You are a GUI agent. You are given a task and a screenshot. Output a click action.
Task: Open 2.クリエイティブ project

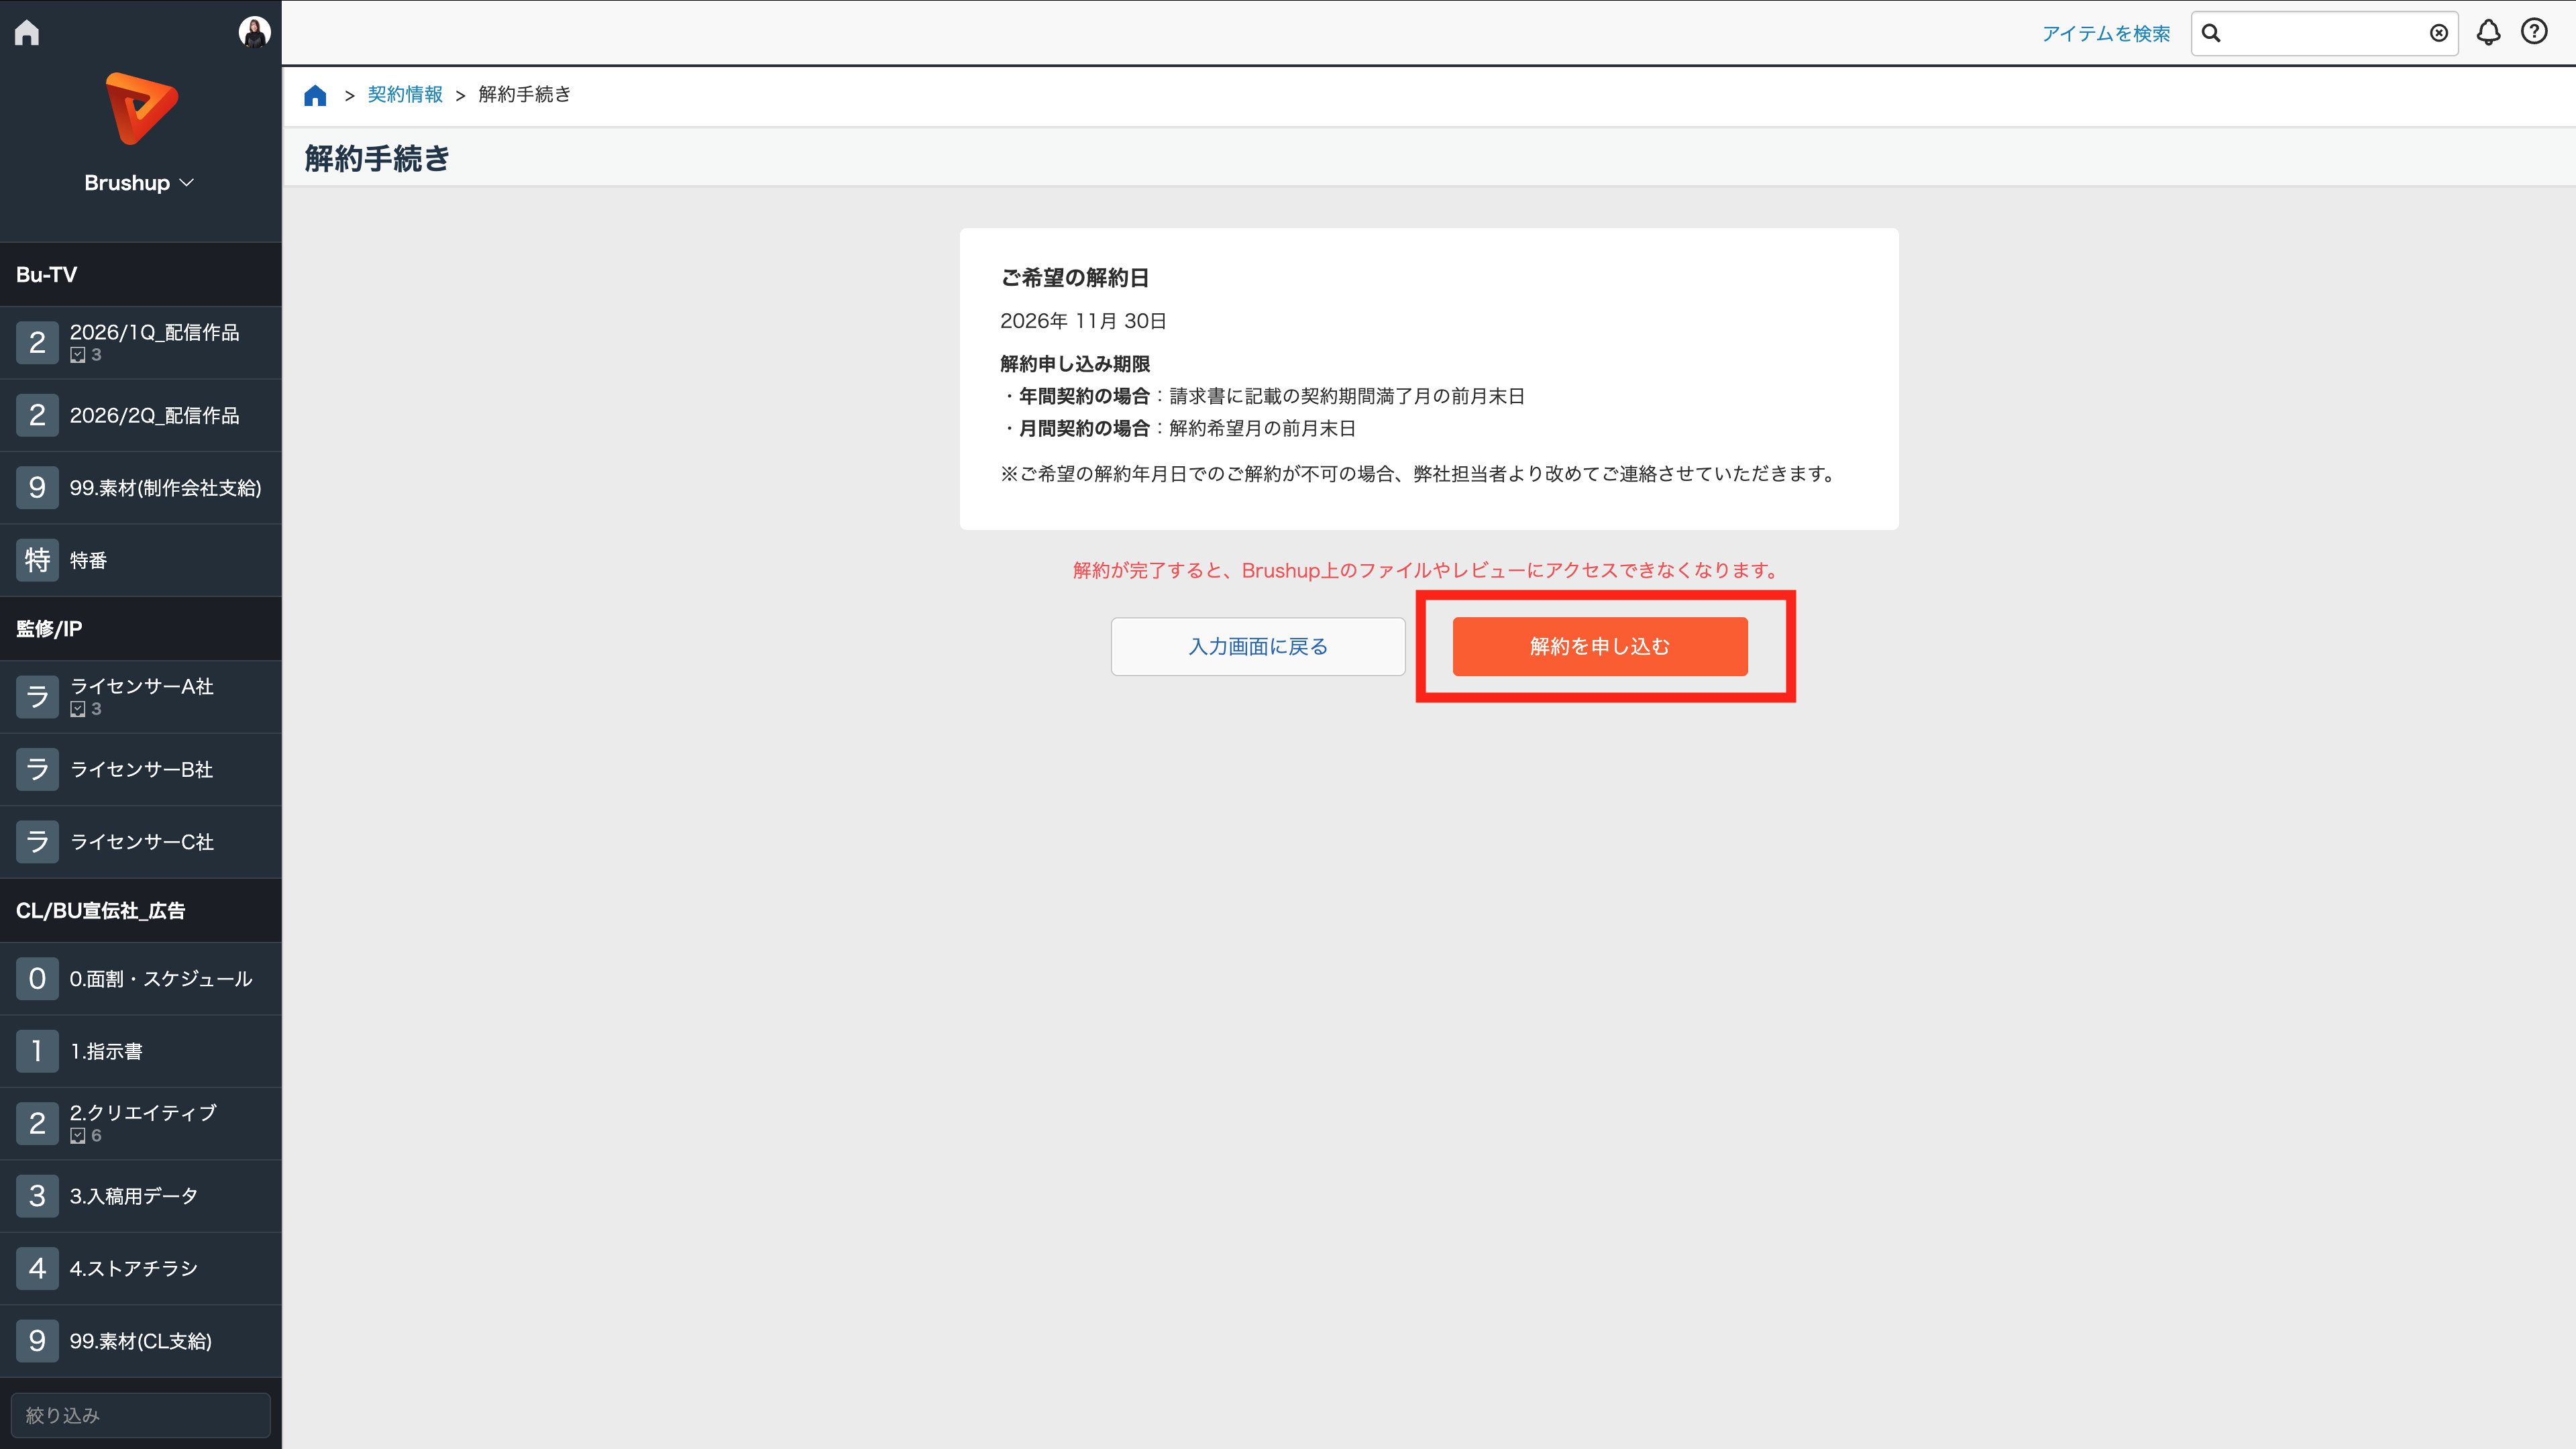click(x=141, y=1123)
